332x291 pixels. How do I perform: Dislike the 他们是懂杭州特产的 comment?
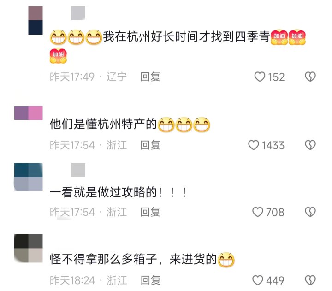310,145
